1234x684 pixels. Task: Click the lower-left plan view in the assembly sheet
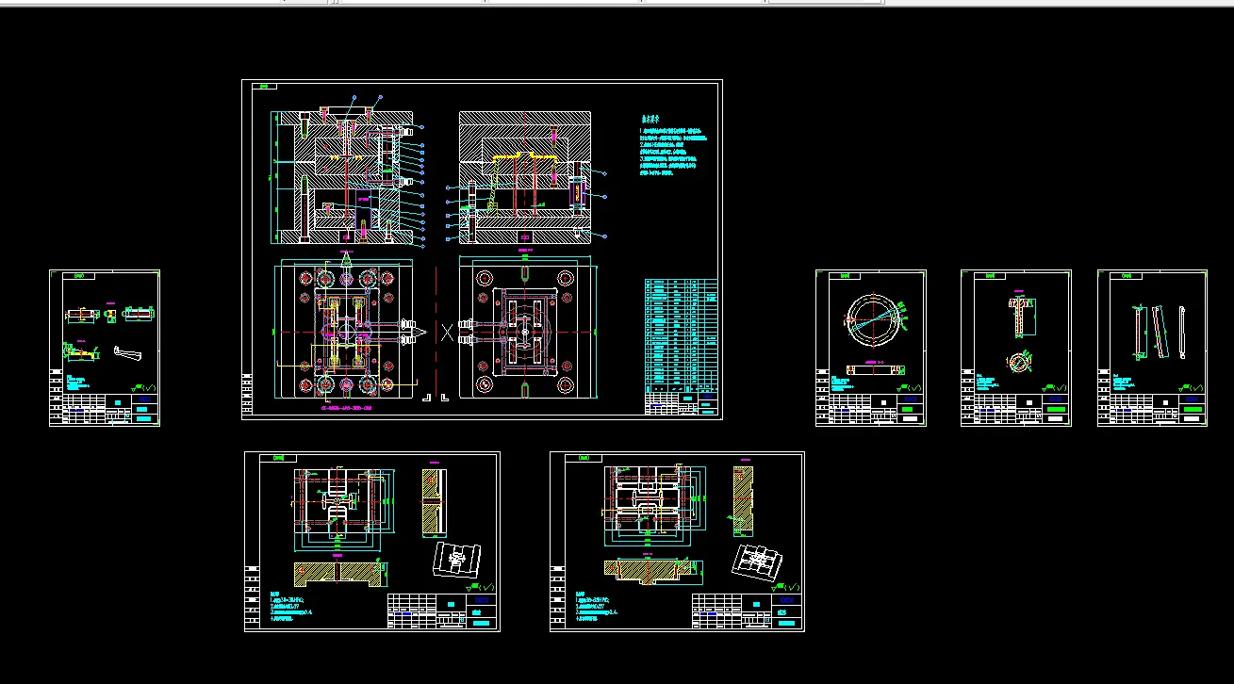(x=345, y=332)
